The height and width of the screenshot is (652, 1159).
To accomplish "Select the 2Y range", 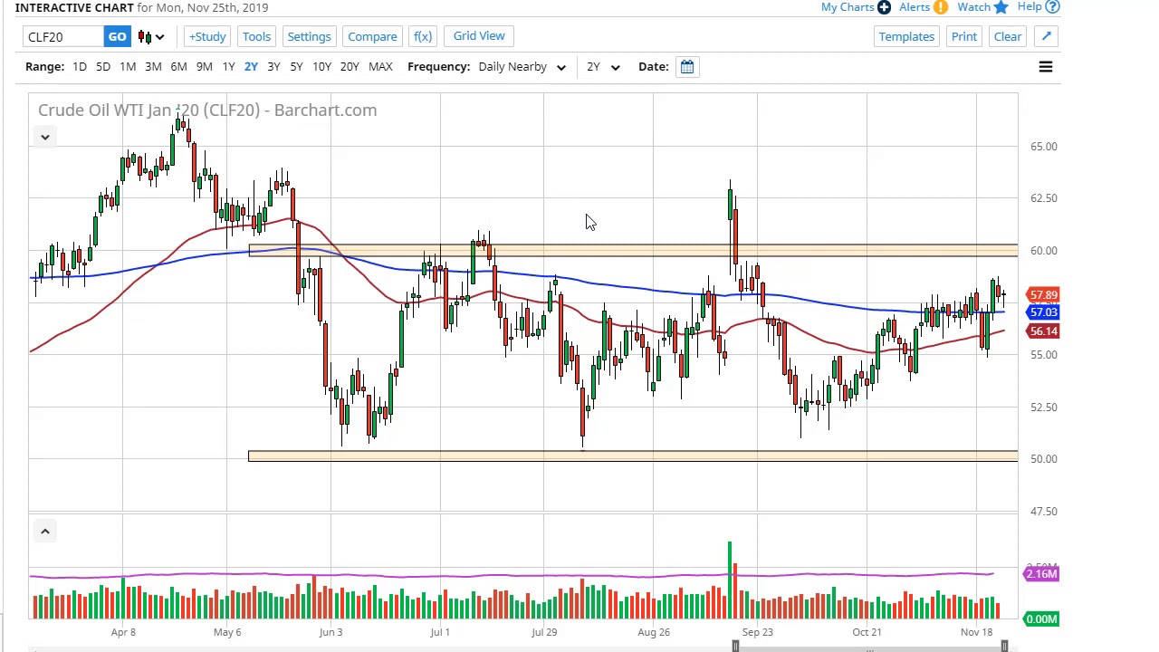I will click(x=251, y=66).
